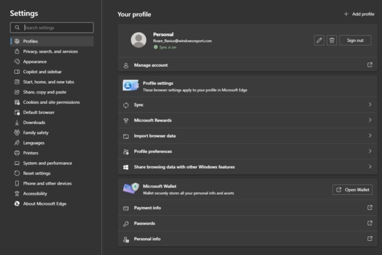The image size is (382, 255).
Task: Expand Share browsing data with Windows chevron
Action: click(370, 167)
